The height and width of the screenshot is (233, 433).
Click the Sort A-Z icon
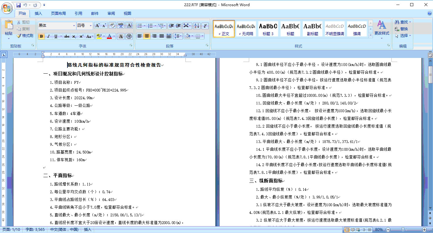(x=196, y=26)
